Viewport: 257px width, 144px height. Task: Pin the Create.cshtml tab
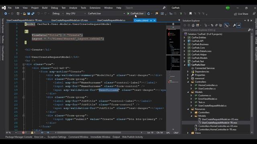[x=151, y=20]
